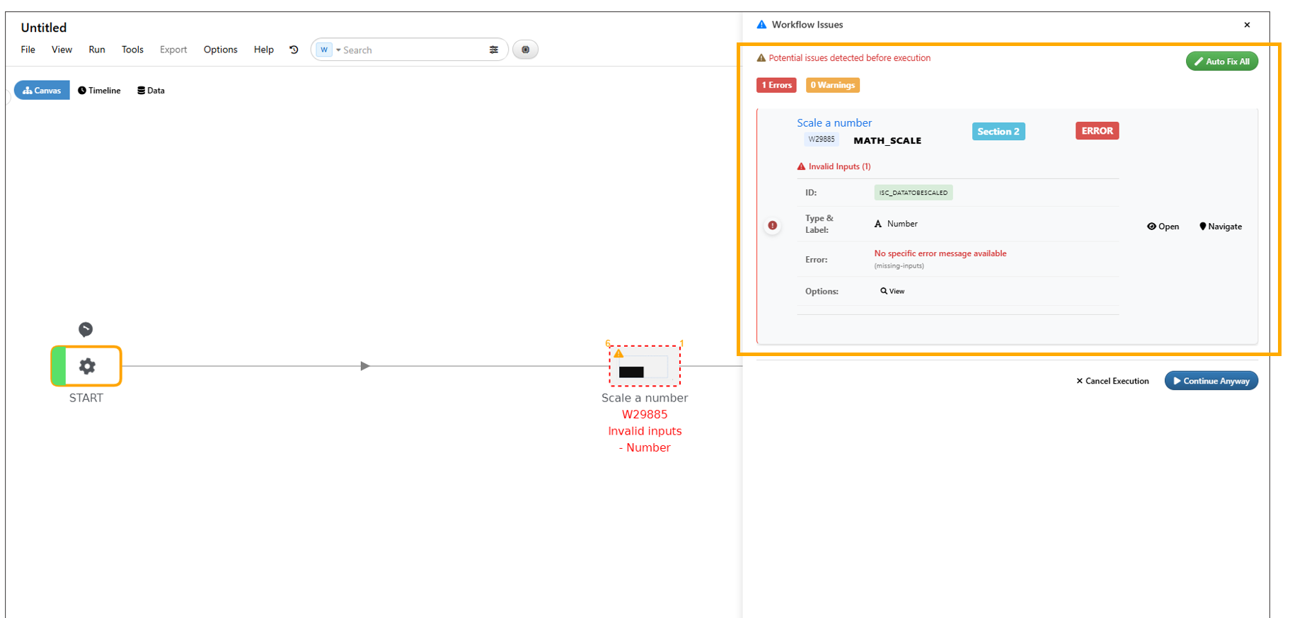Open search filter settings sliders icon

[x=493, y=50]
